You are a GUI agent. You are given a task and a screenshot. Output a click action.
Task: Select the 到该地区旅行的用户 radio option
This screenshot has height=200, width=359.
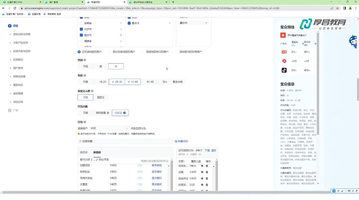click(x=143, y=52)
